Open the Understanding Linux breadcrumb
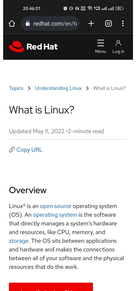The image size is (136, 291). 59,88
